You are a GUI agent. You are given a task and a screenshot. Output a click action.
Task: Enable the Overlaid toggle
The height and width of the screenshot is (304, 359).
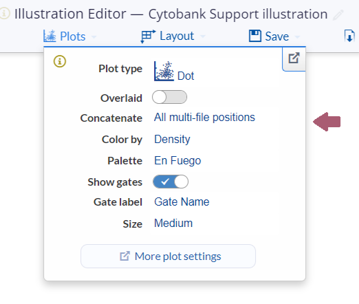(169, 97)
